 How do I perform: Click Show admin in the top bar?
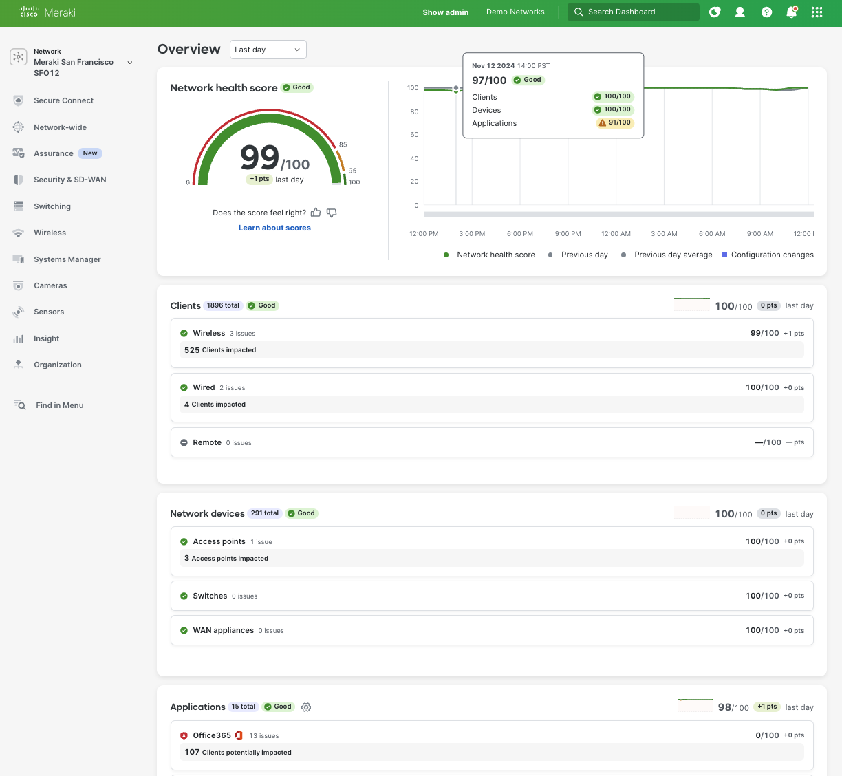(x=445, y=12)
